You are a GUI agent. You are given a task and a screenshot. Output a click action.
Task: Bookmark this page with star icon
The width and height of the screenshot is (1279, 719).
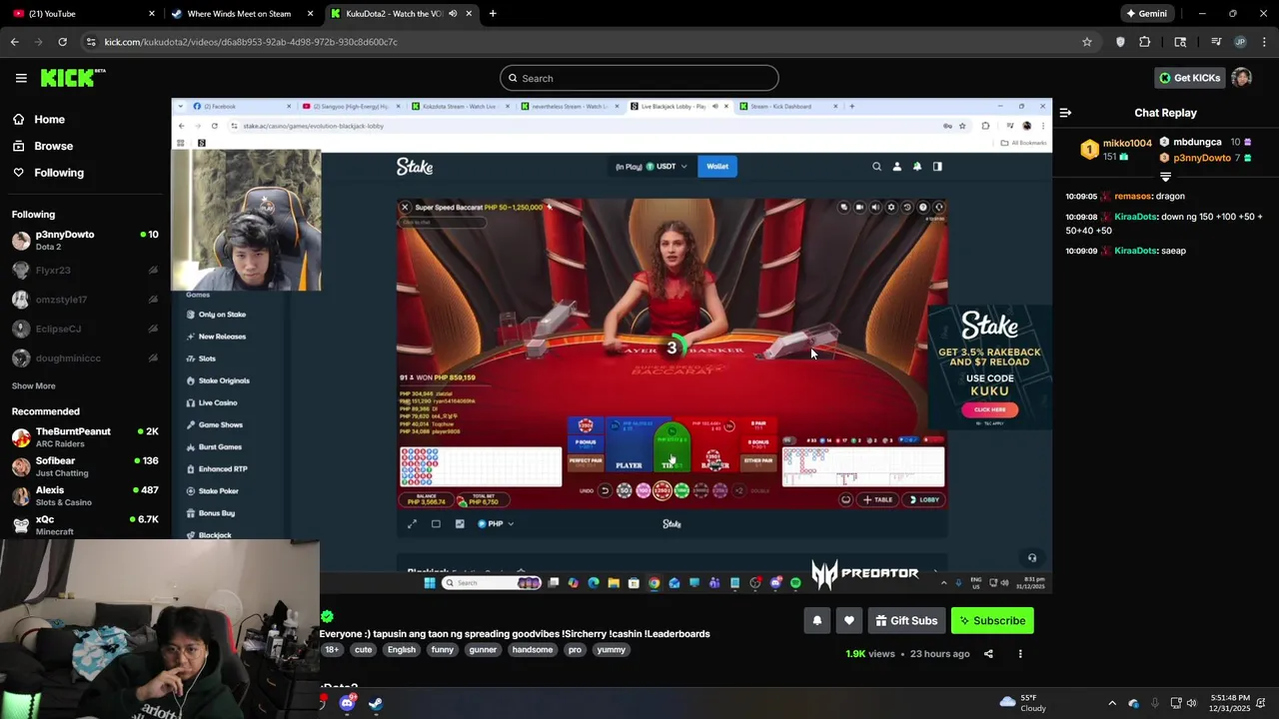[x=1087, y=42]
